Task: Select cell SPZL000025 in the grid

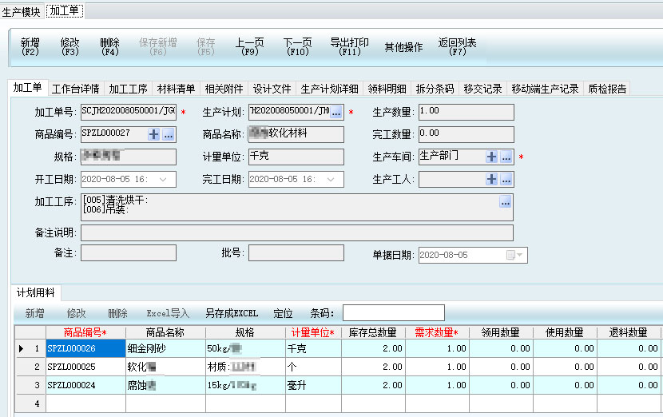Action: (x=85, y=367)
